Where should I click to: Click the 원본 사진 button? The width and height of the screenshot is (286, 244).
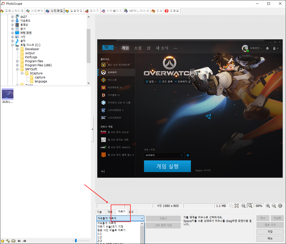coord(270,225)
